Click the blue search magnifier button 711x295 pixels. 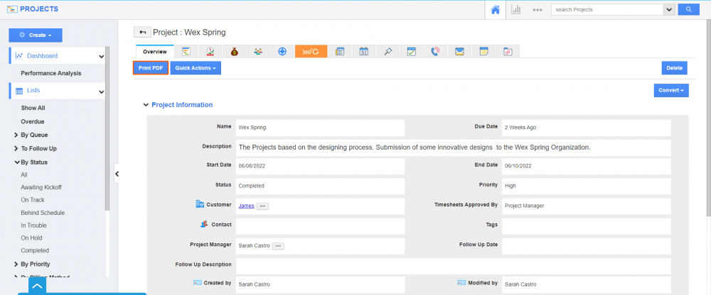coord(688,10)
